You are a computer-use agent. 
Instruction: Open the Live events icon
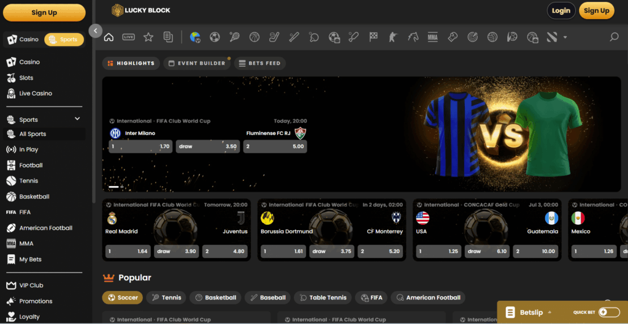(128, 37)
